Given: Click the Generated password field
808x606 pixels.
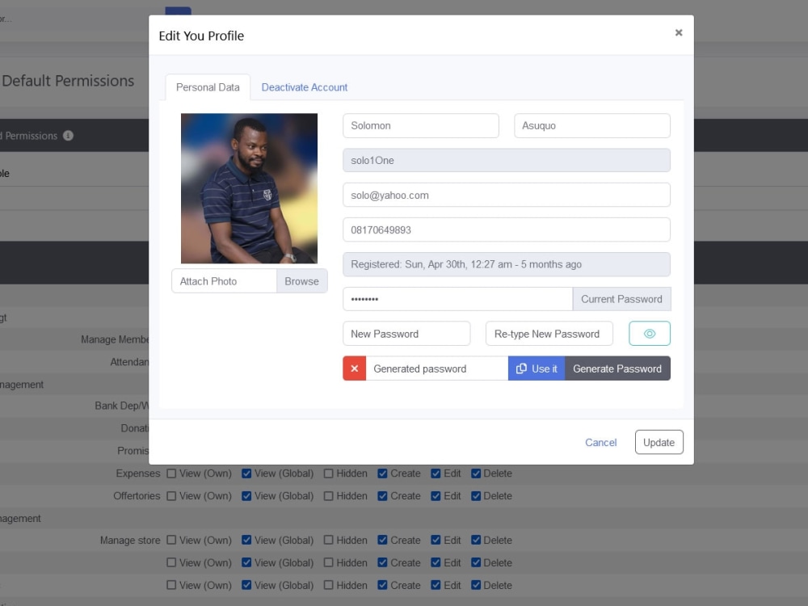Looking at the screenshot, I should [437, 368].
